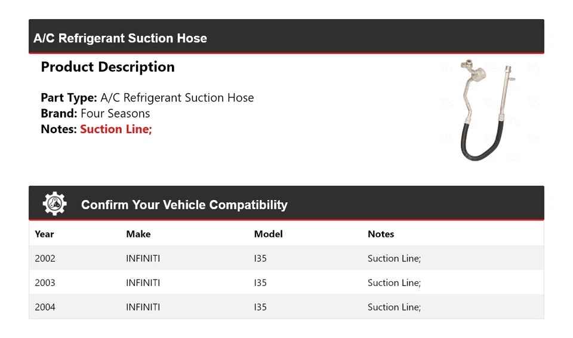Click the Confirm Your Vehicle Compatibility heading
573x338 pixels.
click(x=184, y=205)
